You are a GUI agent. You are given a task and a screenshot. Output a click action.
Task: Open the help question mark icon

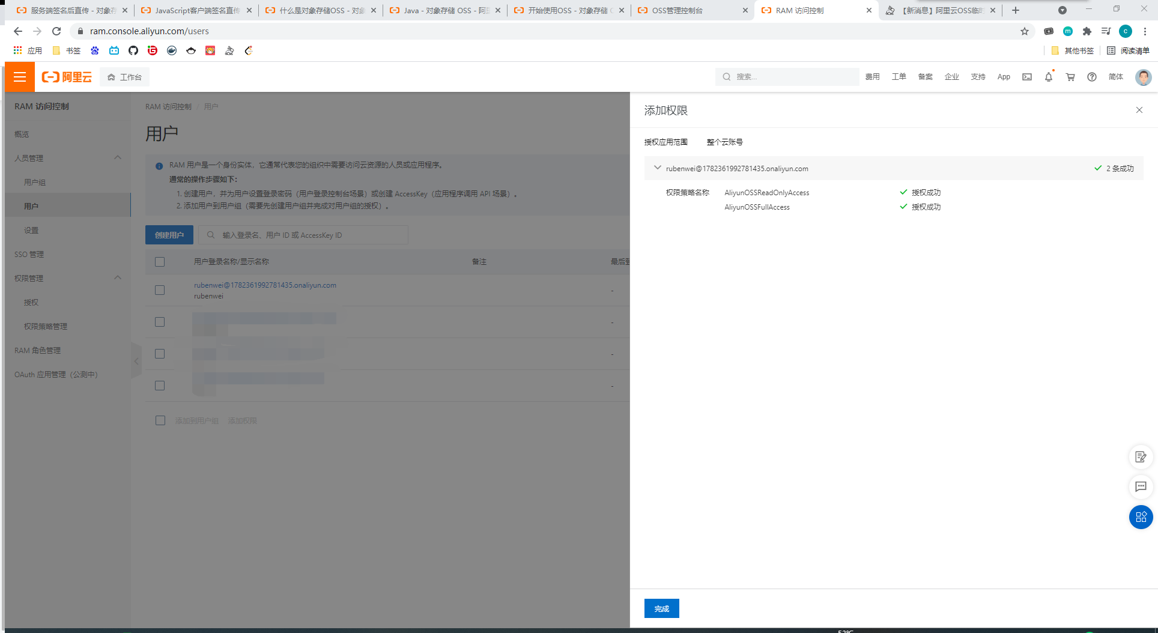pyautogui.click(x=1092, y=77)
